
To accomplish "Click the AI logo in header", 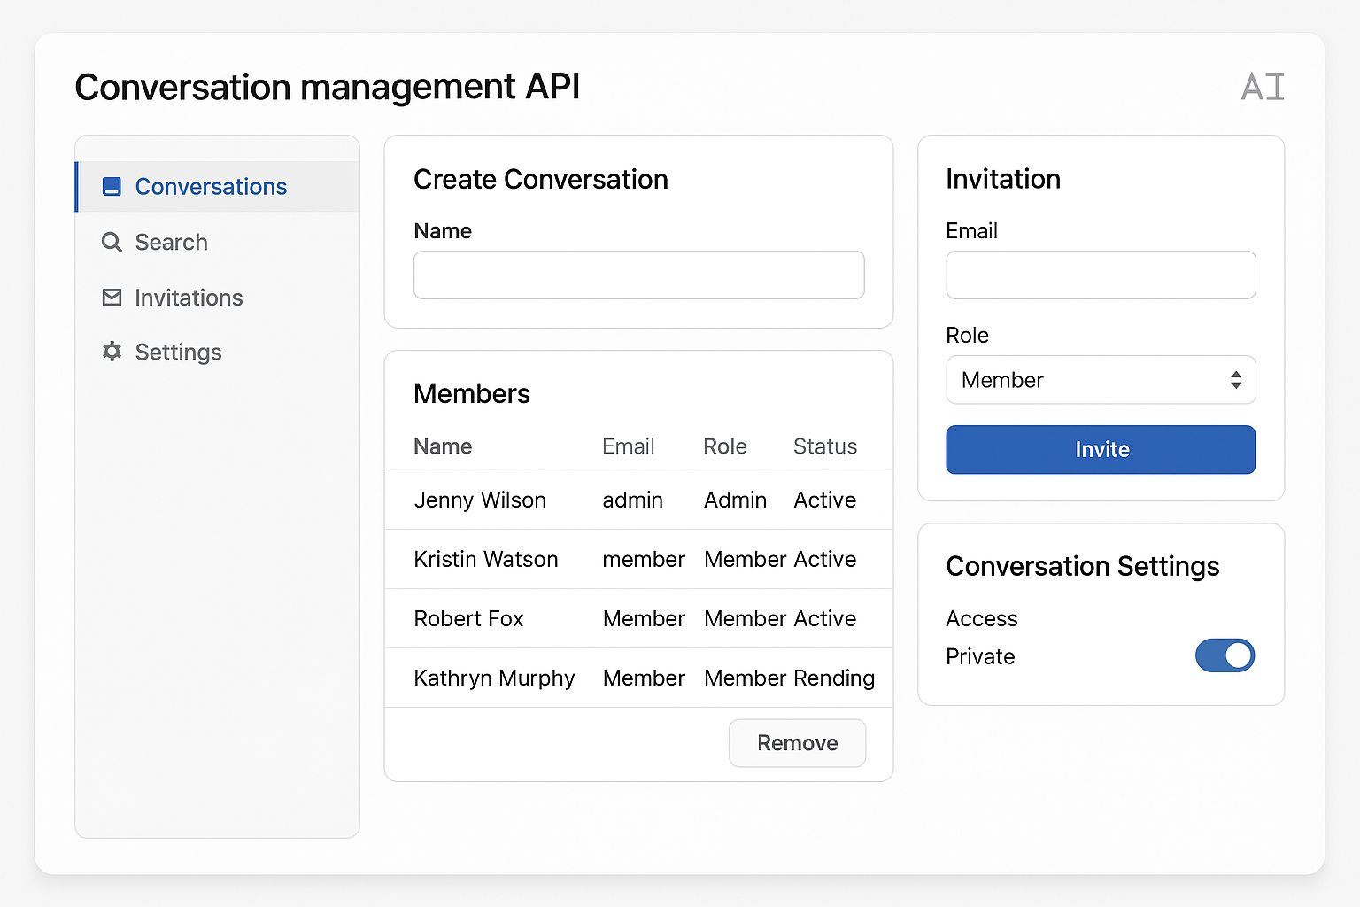I will coord(1262,87).
